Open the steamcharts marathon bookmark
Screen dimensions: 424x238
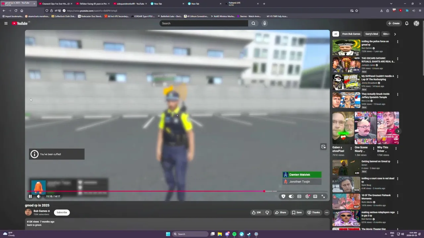point(37,16)
